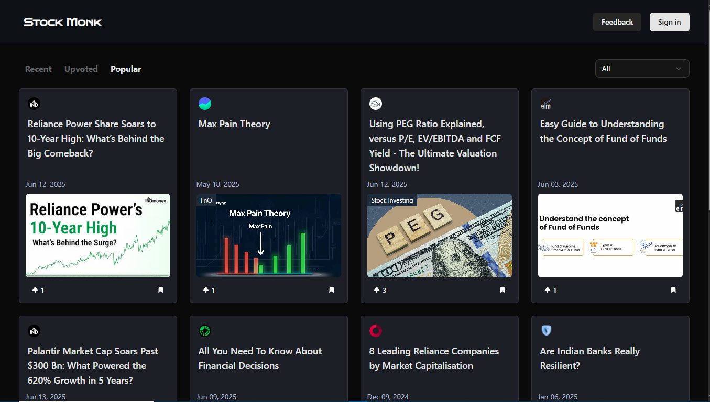
Task: Click the Jun 03, 2025 date
Action: [558, 184]
